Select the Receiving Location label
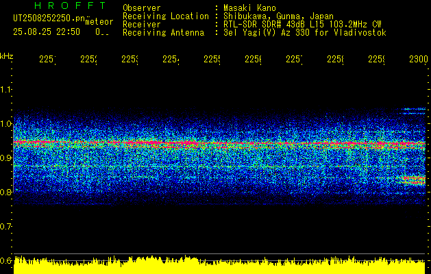 click(x=166, y=16)
